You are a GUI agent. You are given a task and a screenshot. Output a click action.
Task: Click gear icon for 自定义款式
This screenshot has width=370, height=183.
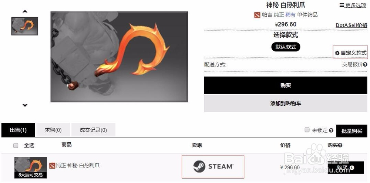(x=337, y=53)
